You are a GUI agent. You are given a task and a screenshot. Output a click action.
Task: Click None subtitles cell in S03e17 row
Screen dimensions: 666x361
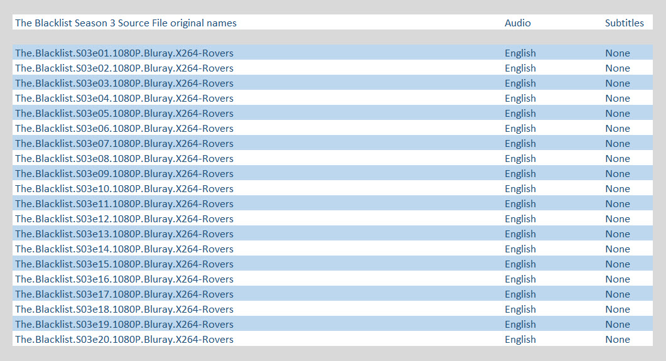point(618,294)
